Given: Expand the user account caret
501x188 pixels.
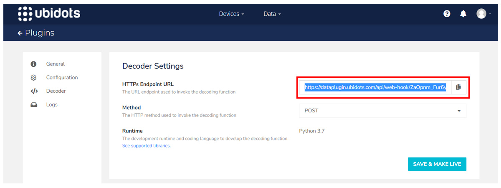Looking at the screenshot, I should (x=490, y=14).
